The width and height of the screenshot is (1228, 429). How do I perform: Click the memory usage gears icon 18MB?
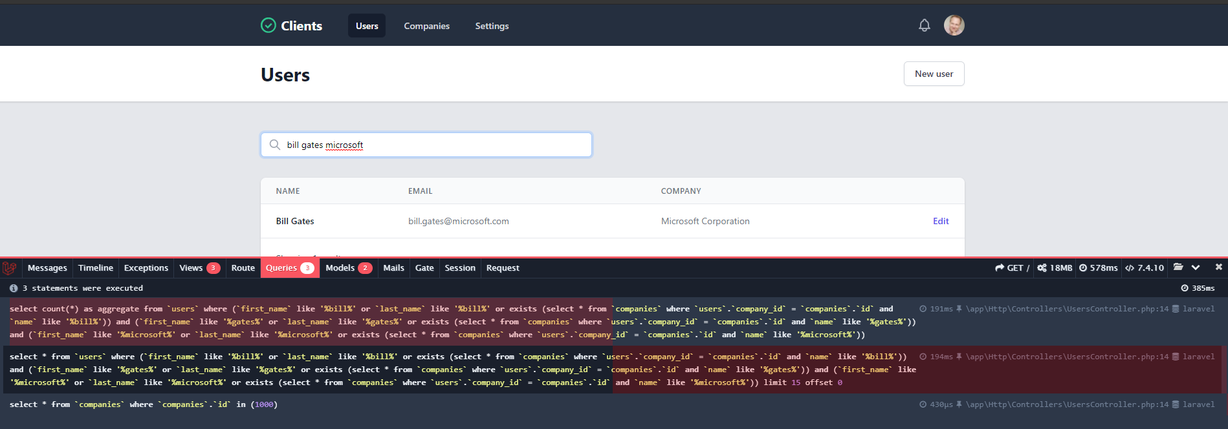(x=1042, y=268)
